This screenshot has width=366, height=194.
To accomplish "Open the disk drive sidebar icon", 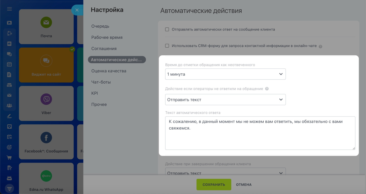I will pyautogui.click(x=9, y=85).
